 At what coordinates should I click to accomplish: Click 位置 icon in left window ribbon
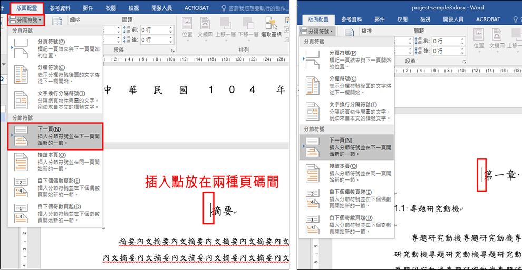pyautogui.click(x=187, y=24)
